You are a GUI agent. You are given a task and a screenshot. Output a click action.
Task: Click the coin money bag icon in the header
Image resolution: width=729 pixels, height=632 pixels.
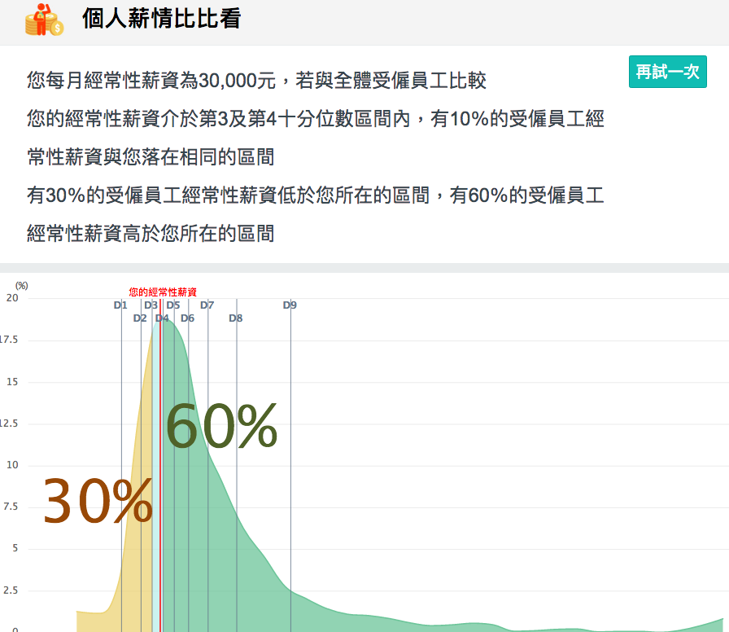[42, 19]
